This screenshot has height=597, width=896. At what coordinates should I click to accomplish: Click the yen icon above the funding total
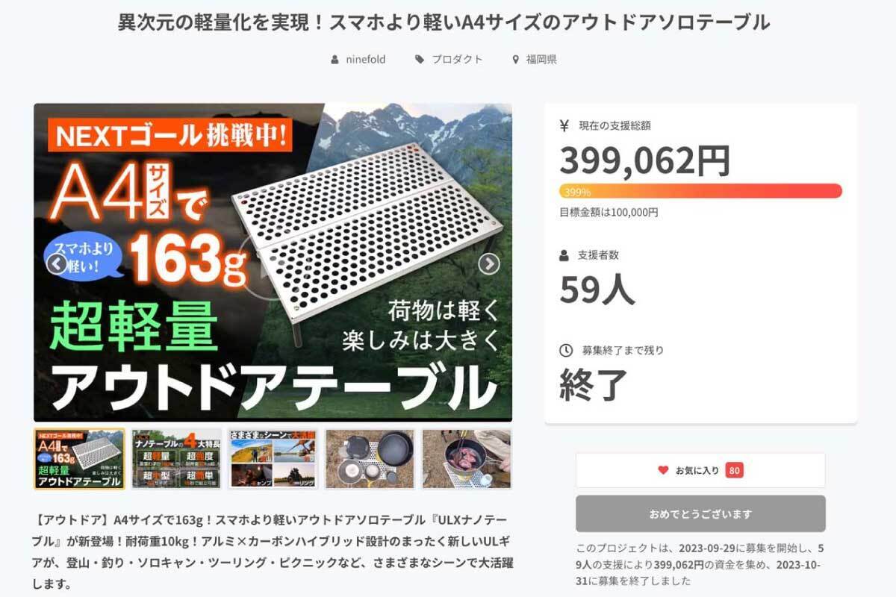564,125
